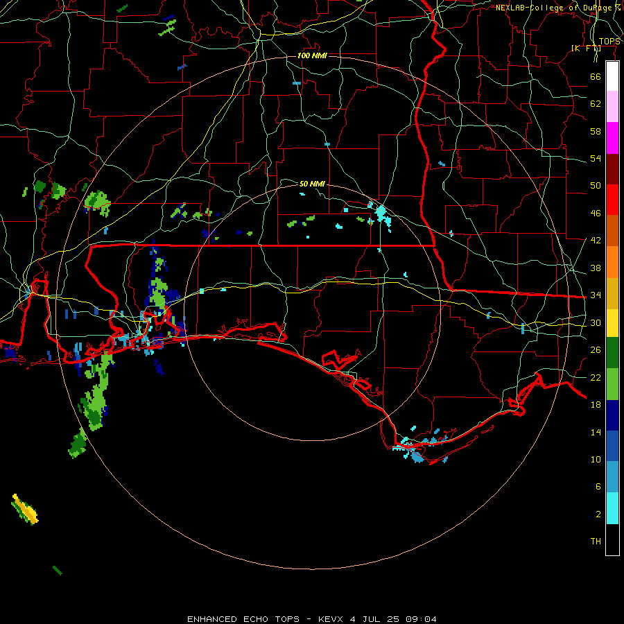624x624 pixels.
Task: Click the yellow legend swatch beside 30
Action: tap(612, 323)
